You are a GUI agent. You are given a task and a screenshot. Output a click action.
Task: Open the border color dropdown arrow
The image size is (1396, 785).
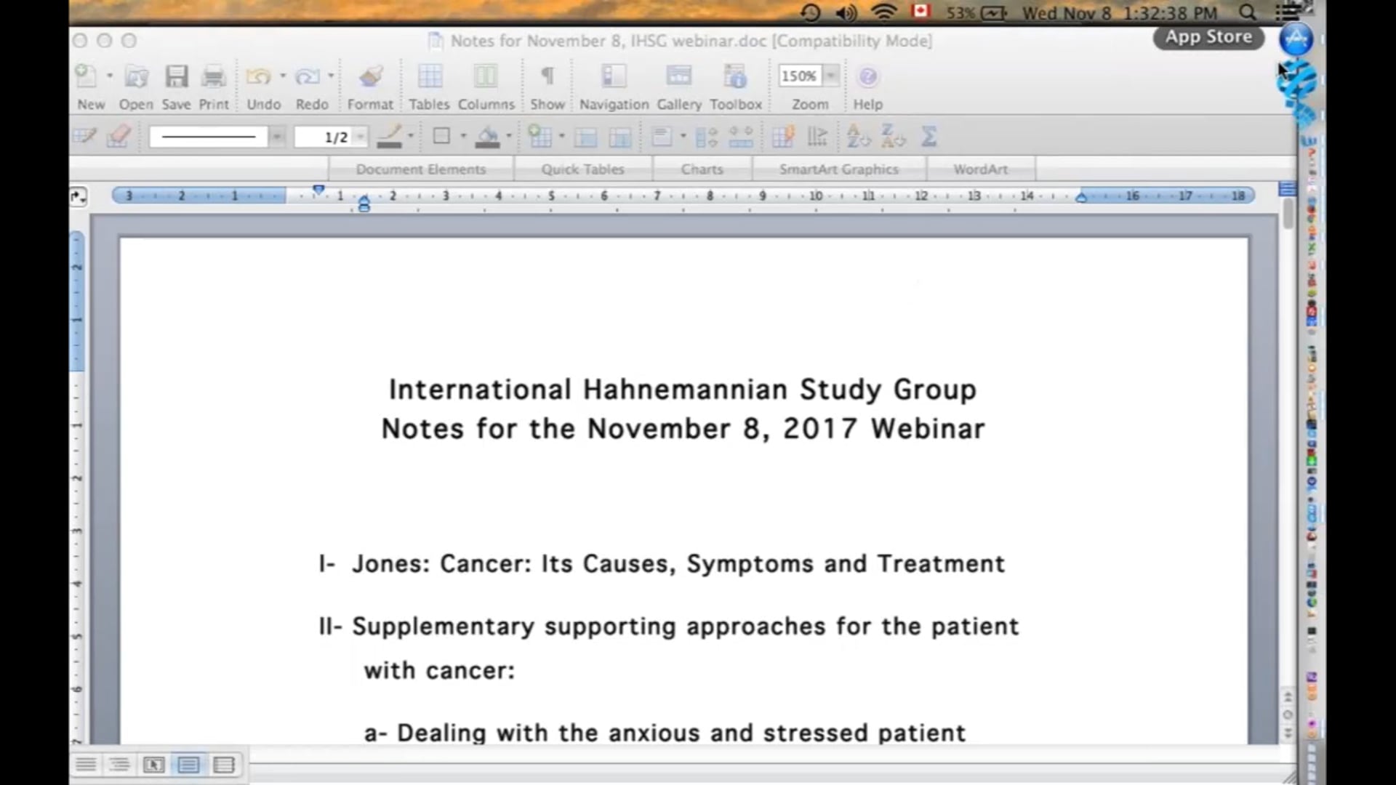click(409, 136)
